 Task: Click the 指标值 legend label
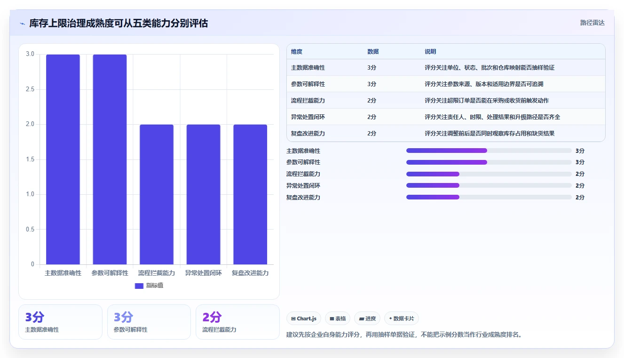coord(155,286)
